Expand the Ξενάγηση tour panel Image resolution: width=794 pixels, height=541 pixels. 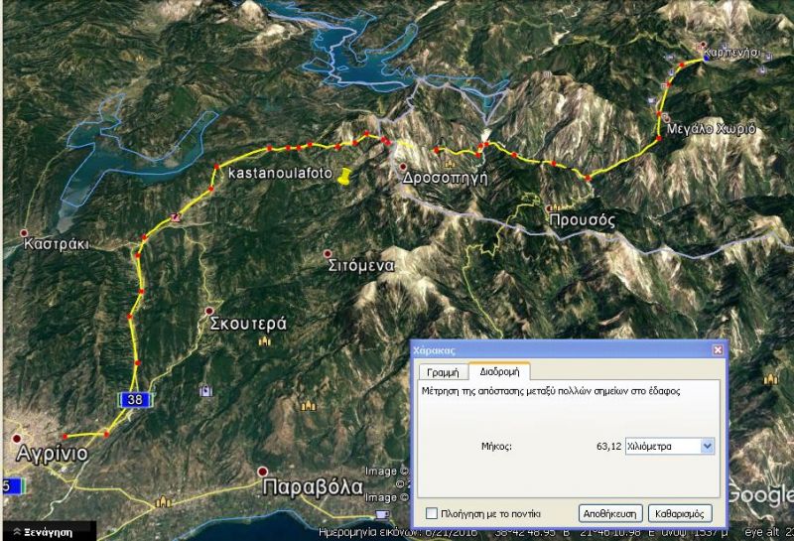(x=40, y=532)
